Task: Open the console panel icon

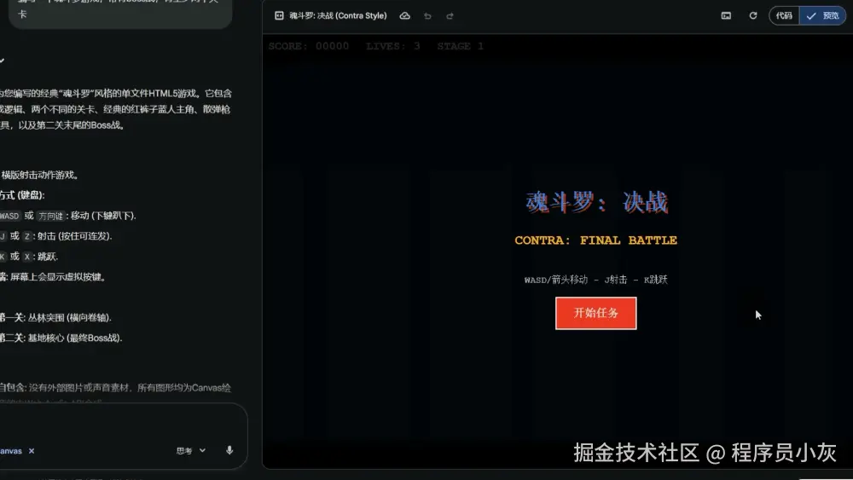Action: point(726,15)
